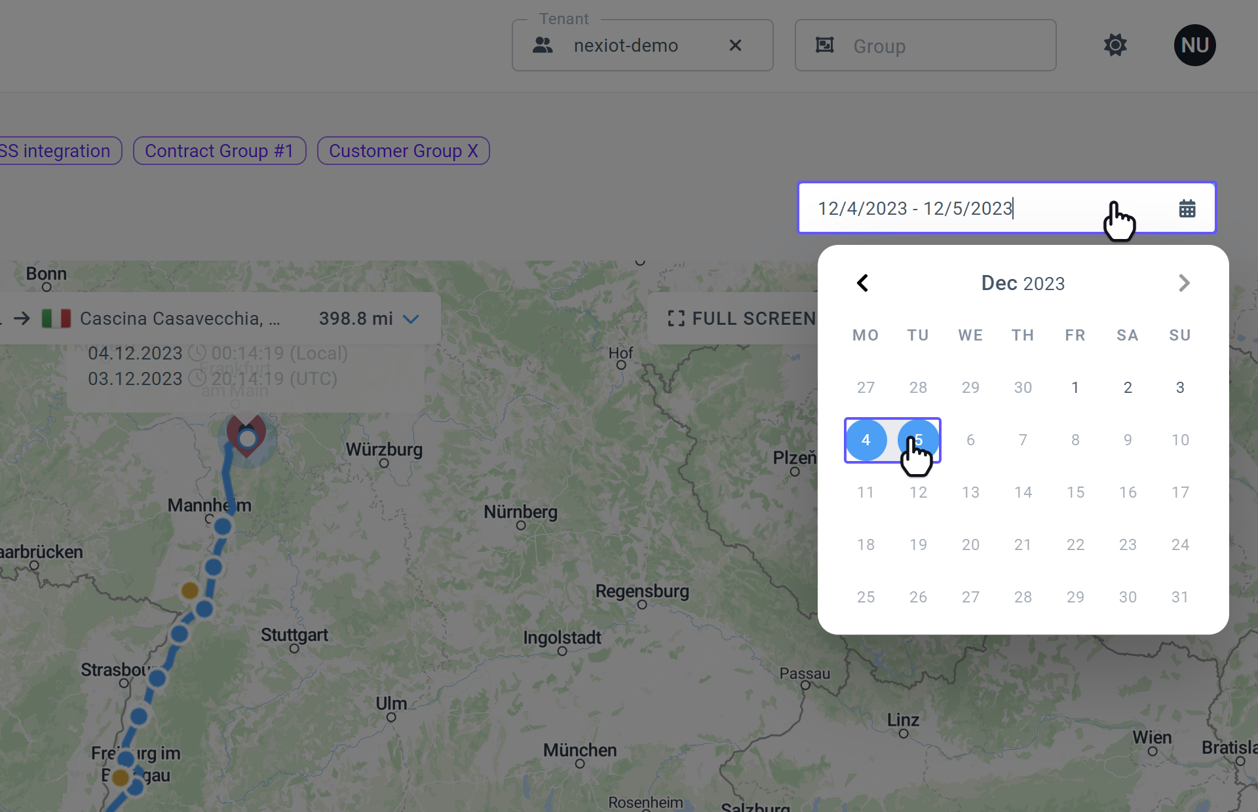Click Dec 2023 month header

pos(1023,283)
